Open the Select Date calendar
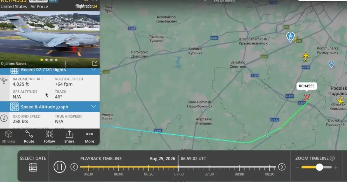The image size is (347, 182). coord(33,167)
